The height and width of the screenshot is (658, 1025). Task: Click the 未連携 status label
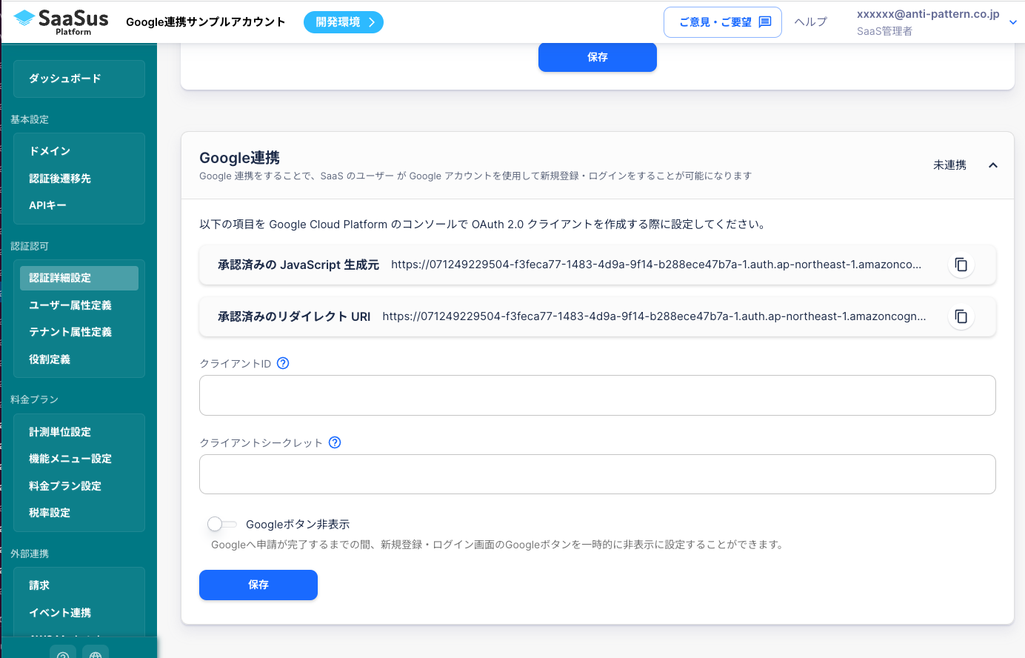point(949,165)
